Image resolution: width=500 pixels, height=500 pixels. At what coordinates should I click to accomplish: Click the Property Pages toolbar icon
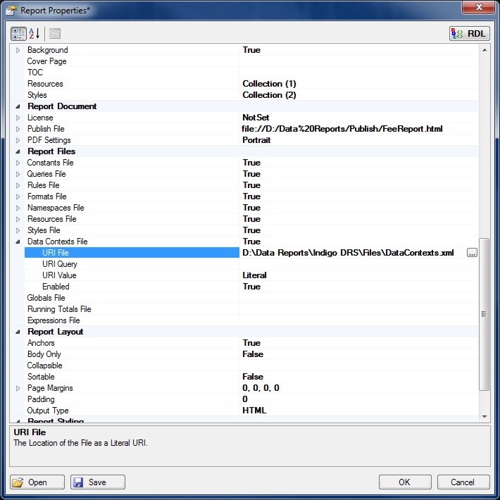point(54,33)
